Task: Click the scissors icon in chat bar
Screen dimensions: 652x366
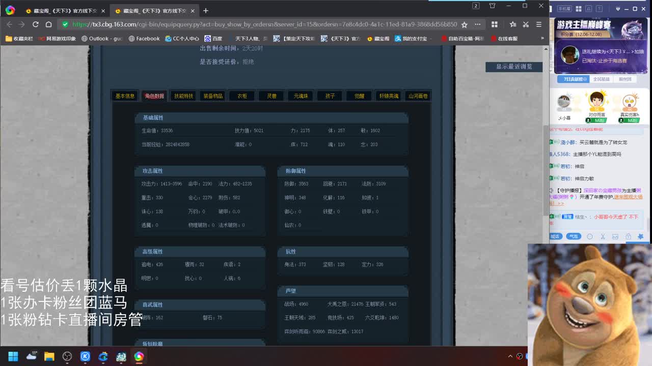Action: point(603,236)
